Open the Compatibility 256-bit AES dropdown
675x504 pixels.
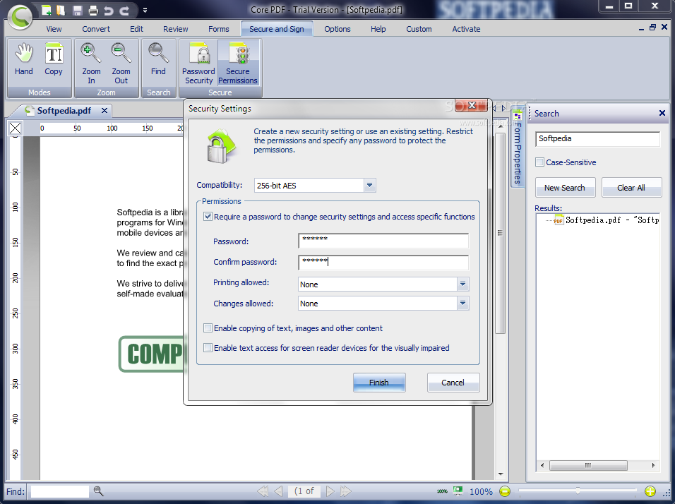[x=369, y=186]
